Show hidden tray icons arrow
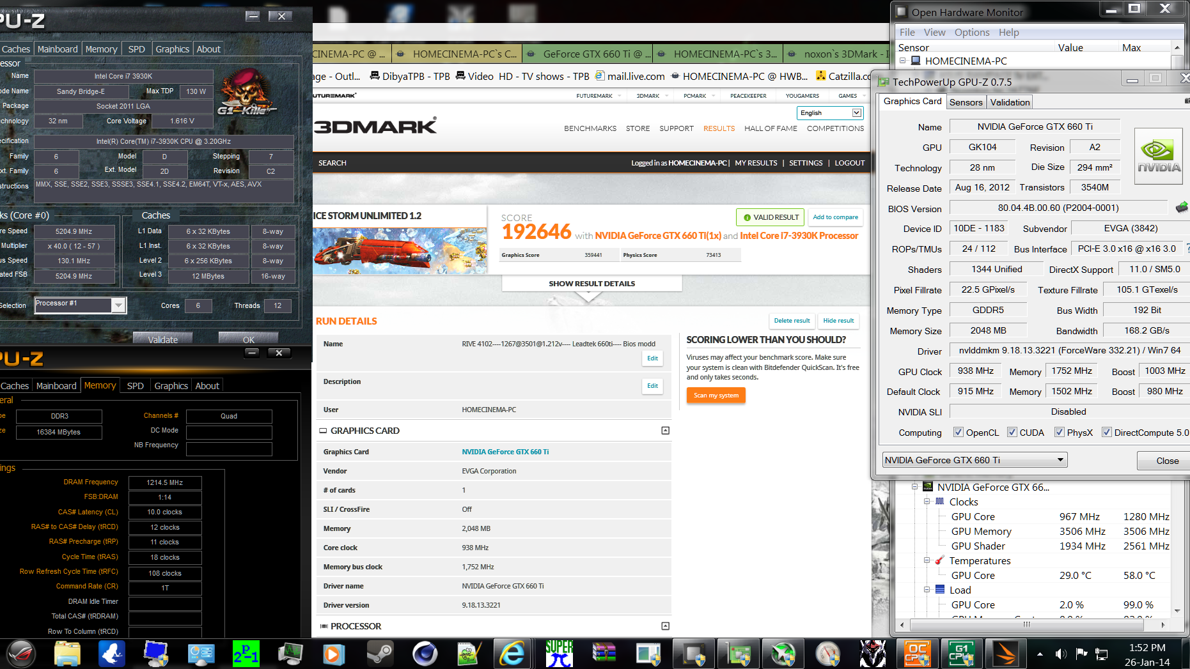 1040,654
